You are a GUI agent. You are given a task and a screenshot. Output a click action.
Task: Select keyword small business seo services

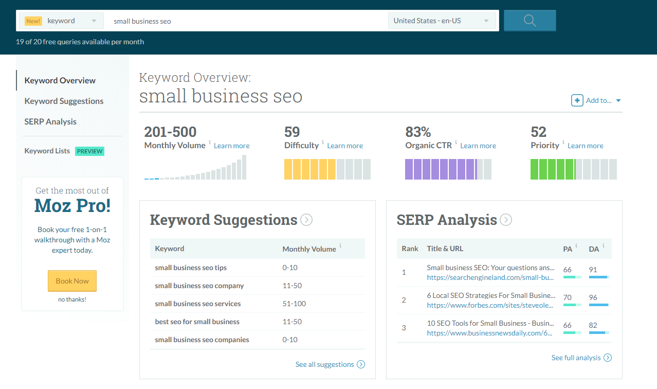(198, 304)
